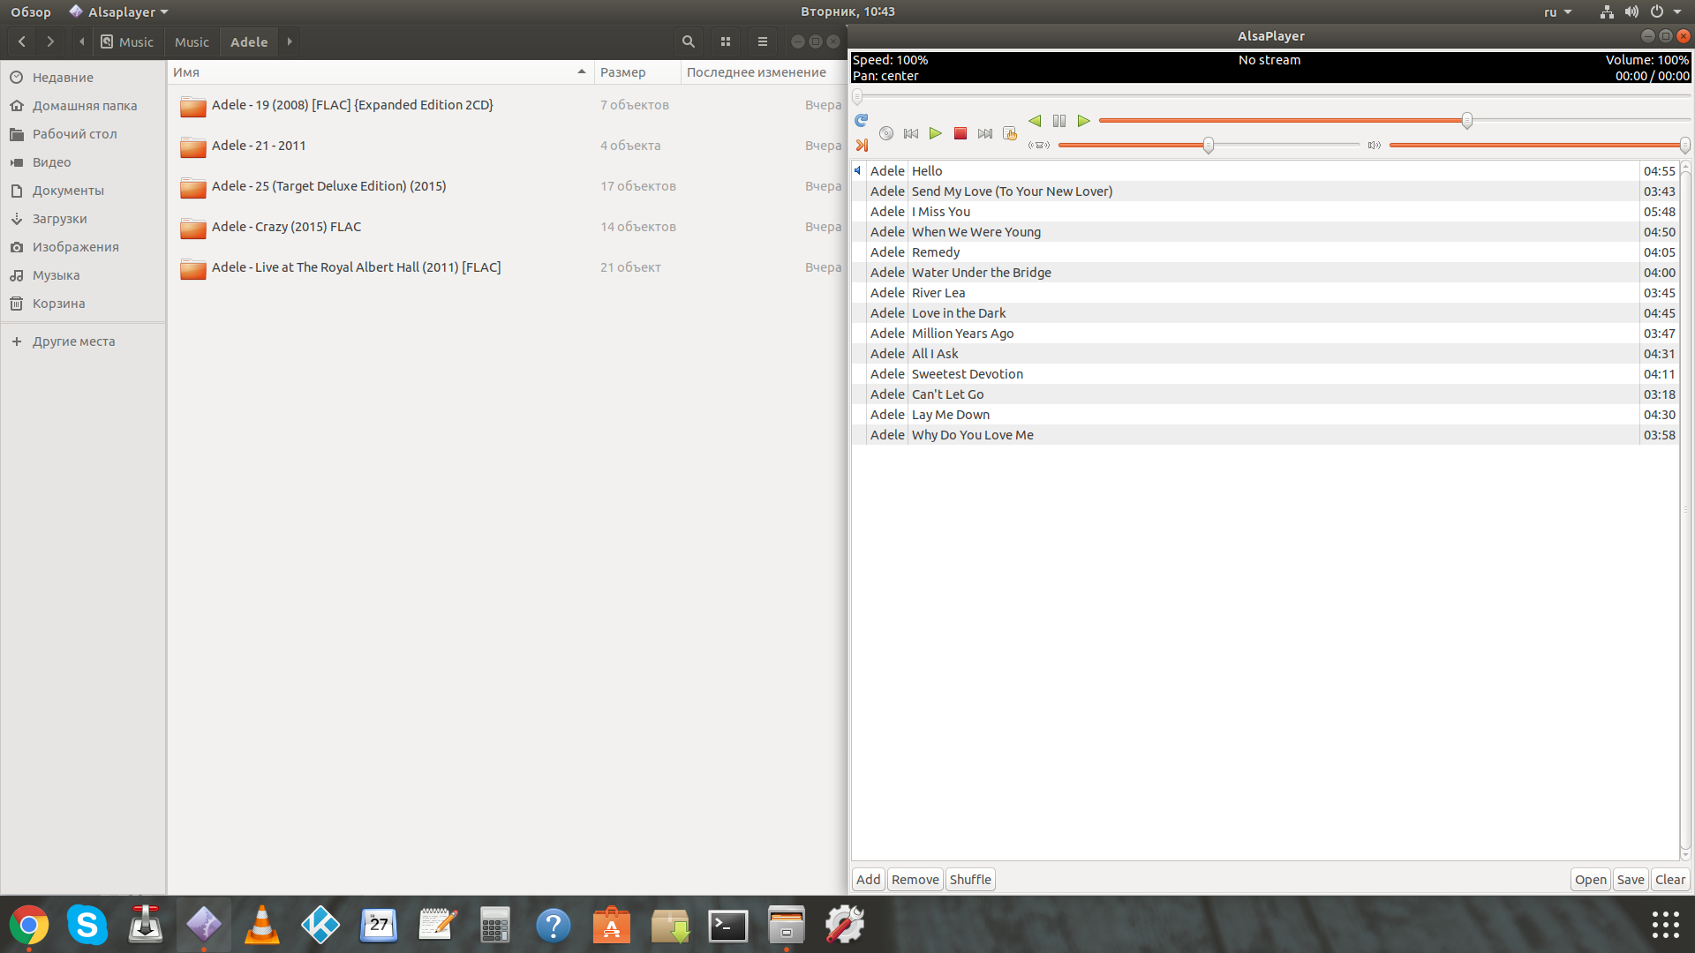Click the pan/balance icon
1695x953 pixels.
(x=1039, y=145)
